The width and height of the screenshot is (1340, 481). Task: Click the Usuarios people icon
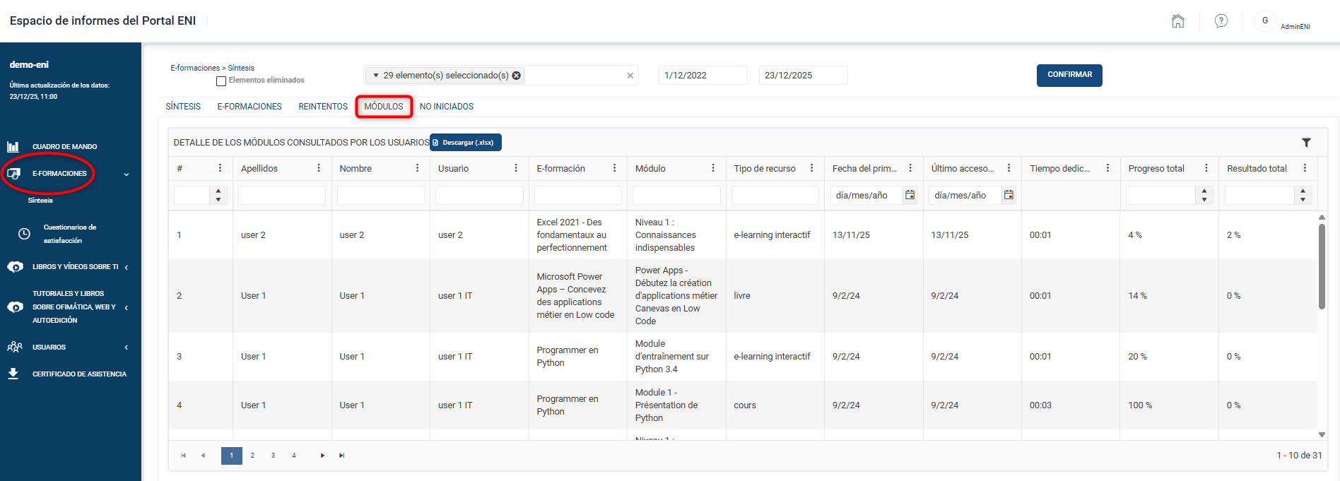[x=14, y=347]
